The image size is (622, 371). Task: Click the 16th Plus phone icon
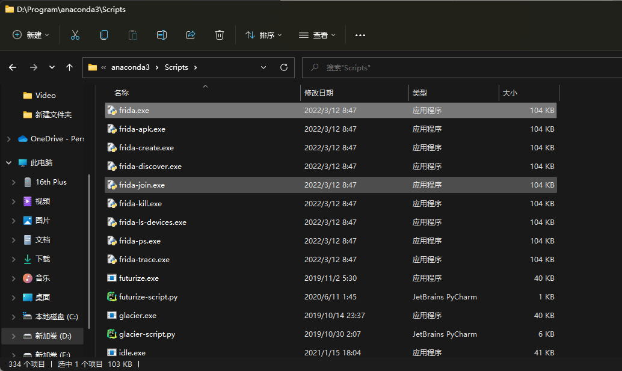[x=28, y=182]
